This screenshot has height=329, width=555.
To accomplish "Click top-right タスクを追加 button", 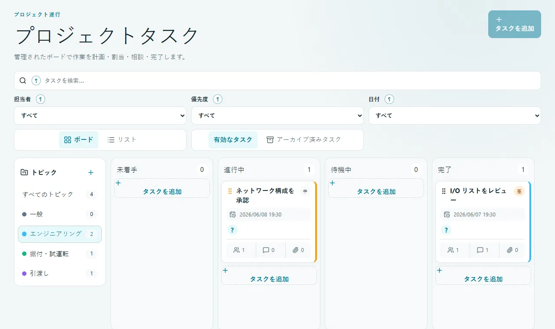I will coord(515,24).
